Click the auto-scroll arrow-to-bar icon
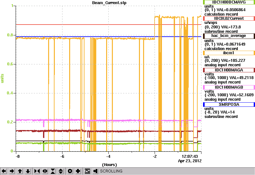The height and width of the screenshot is (175, 255). (x=95, y=171)
